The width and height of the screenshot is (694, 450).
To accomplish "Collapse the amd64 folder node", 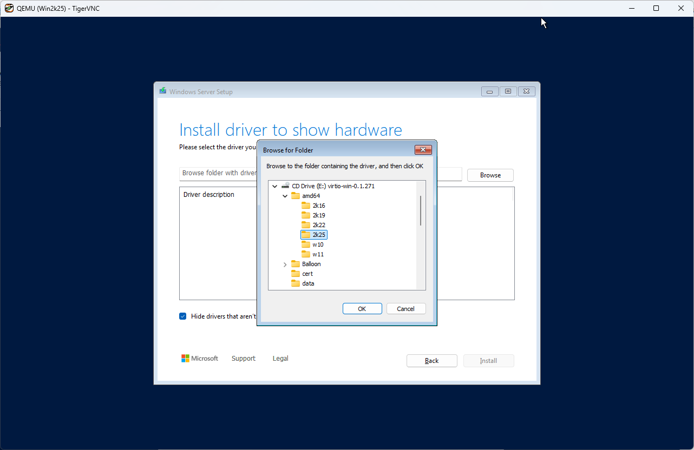I will click(285, 196).
